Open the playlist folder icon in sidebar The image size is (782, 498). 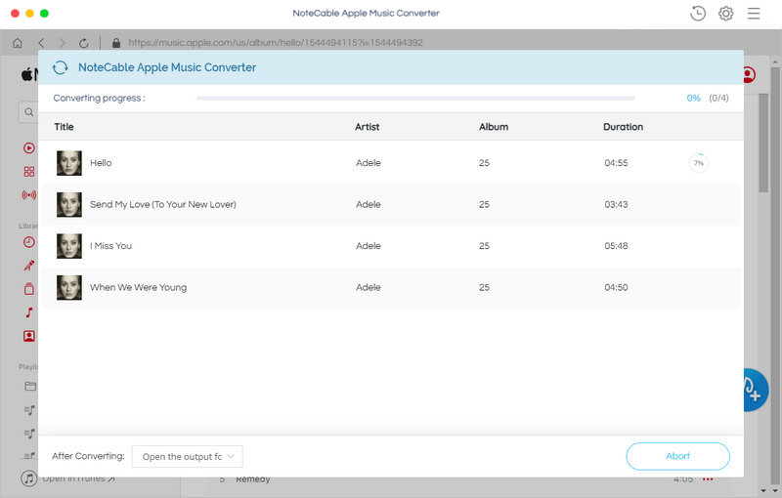pyautogui.click(x=30, y=386)
